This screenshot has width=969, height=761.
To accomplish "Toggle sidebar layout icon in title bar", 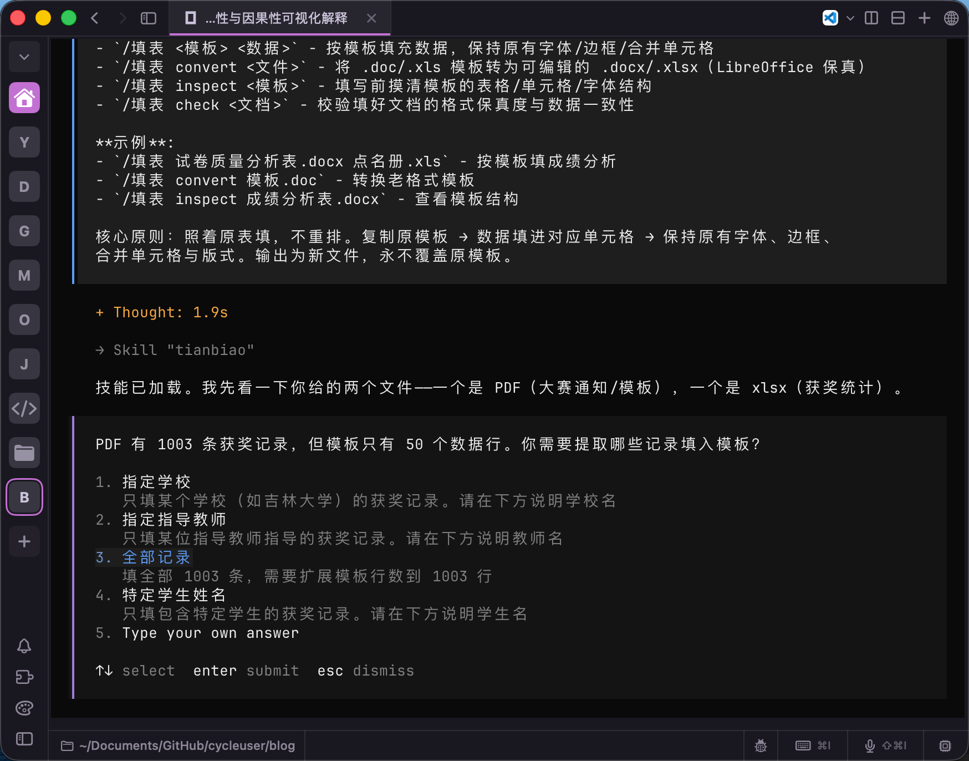I will tap(149, 18).
